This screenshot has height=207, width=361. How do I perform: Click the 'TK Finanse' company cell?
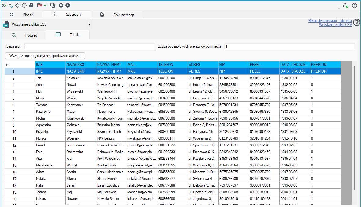point(112,105)
